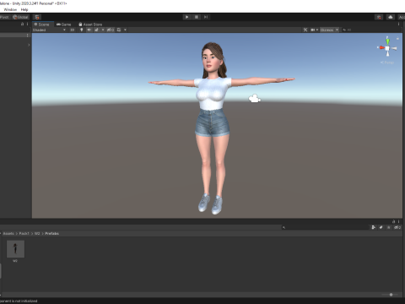Toggle scene effects with the skybox icon
Image resolution: width=405 pixels, height=304 pixels.
pos(96,30)
